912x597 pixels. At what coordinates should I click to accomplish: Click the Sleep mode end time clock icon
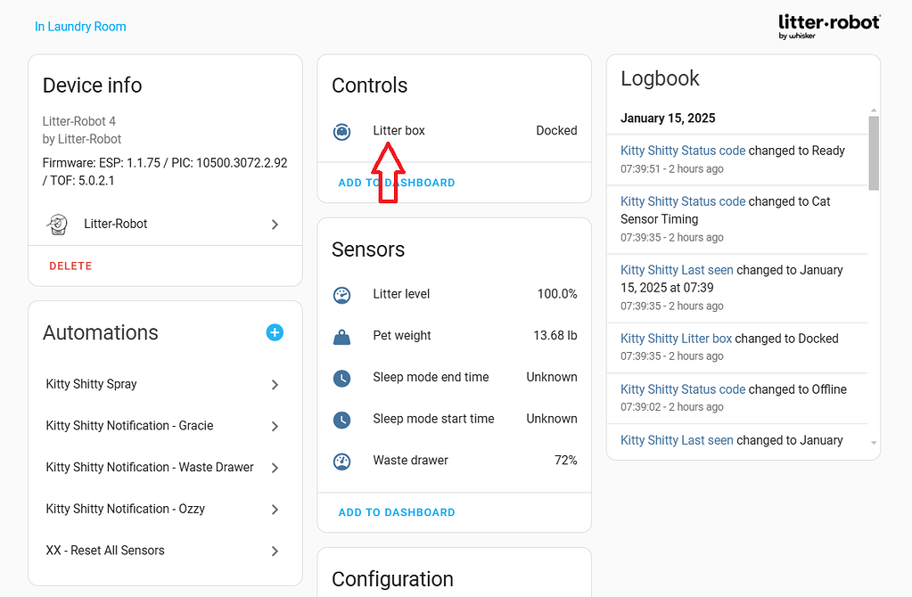pyautogui.click(x=341, y=378)
